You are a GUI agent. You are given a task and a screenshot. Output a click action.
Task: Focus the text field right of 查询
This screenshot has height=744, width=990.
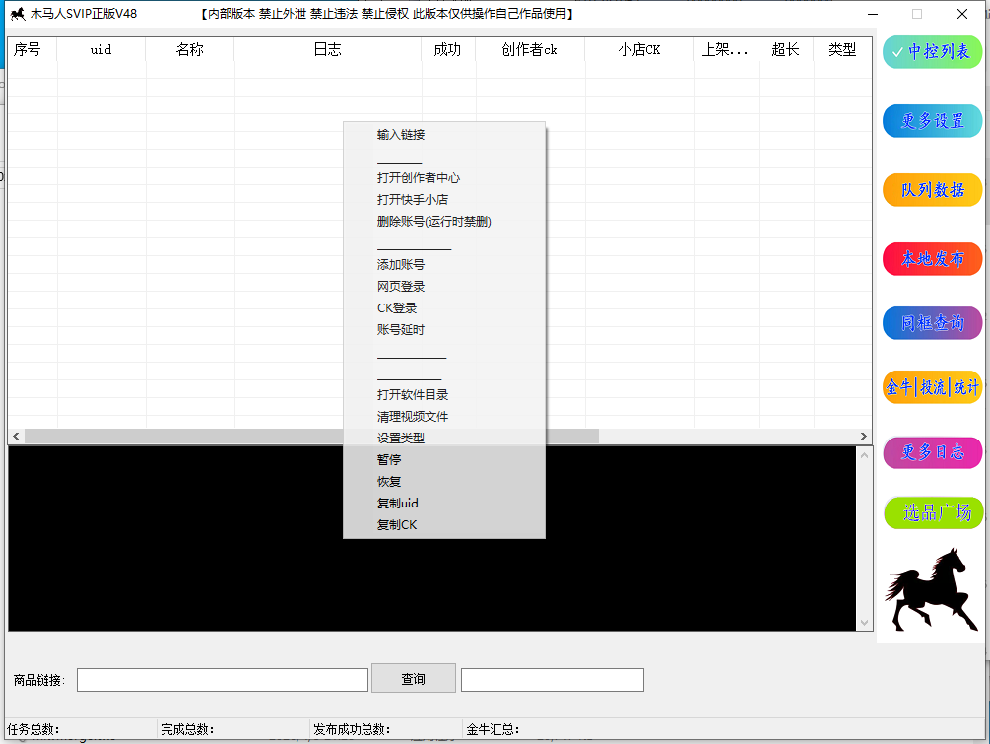553,680
